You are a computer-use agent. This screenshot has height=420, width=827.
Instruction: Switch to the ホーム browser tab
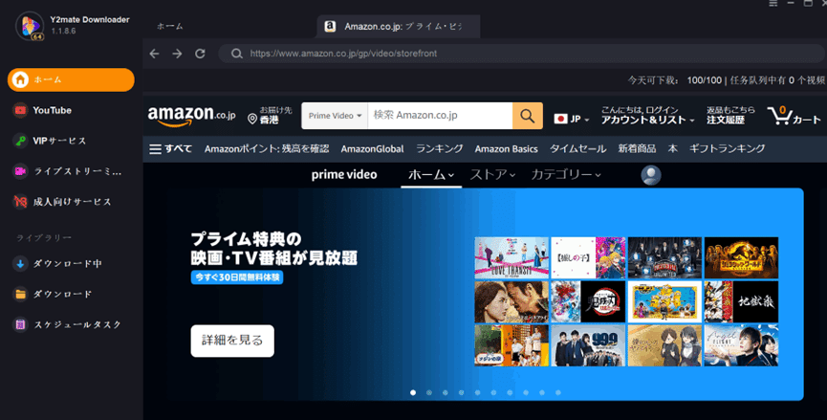pyautogui.click(x=170, y=27)
